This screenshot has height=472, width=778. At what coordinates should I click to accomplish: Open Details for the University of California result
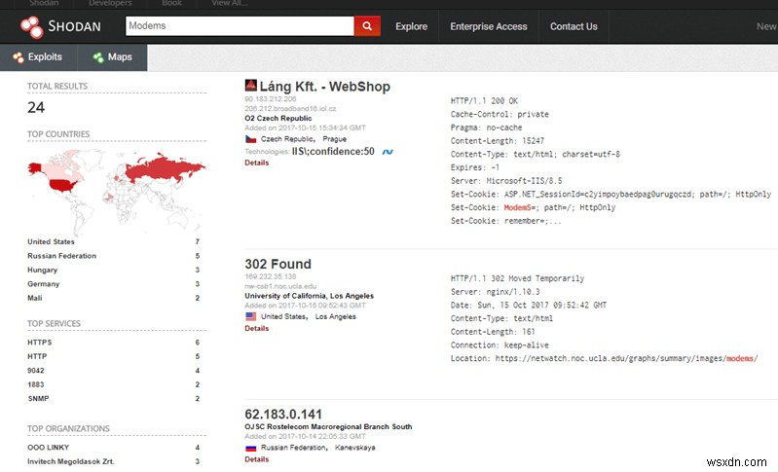tap(256, 328)
